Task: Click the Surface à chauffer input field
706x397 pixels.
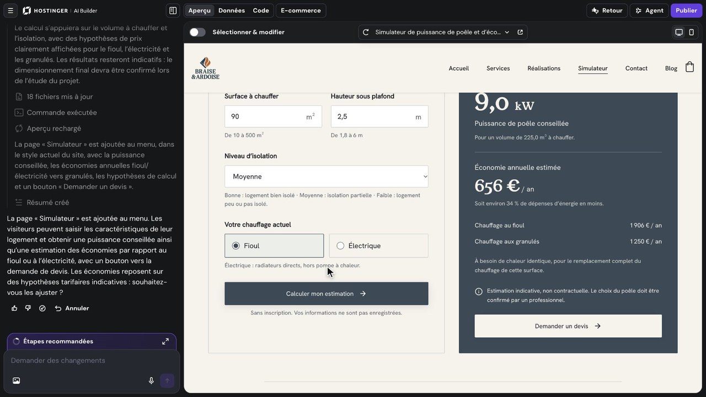Action: [x=273, y=117]
